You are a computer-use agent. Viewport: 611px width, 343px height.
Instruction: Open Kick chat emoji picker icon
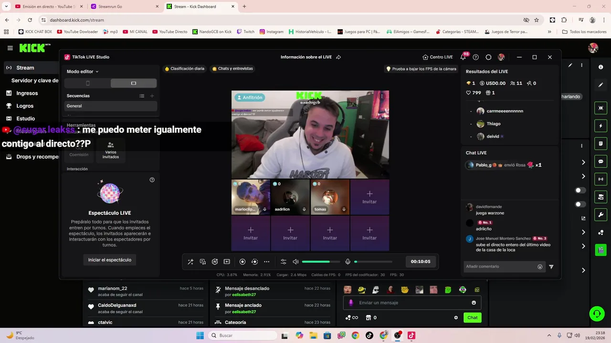point(474,303)
